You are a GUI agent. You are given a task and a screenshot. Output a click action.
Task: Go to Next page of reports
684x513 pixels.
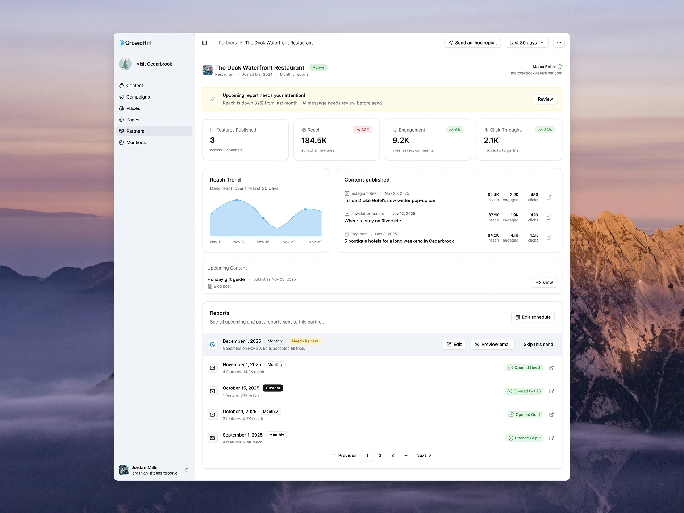(424, 456)
